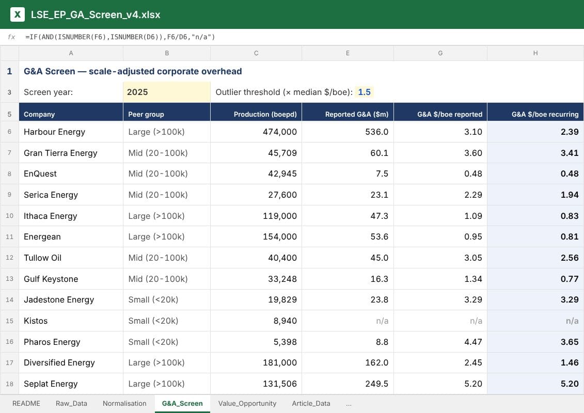Click the G&A $/boe recurring header

point(535,112)
